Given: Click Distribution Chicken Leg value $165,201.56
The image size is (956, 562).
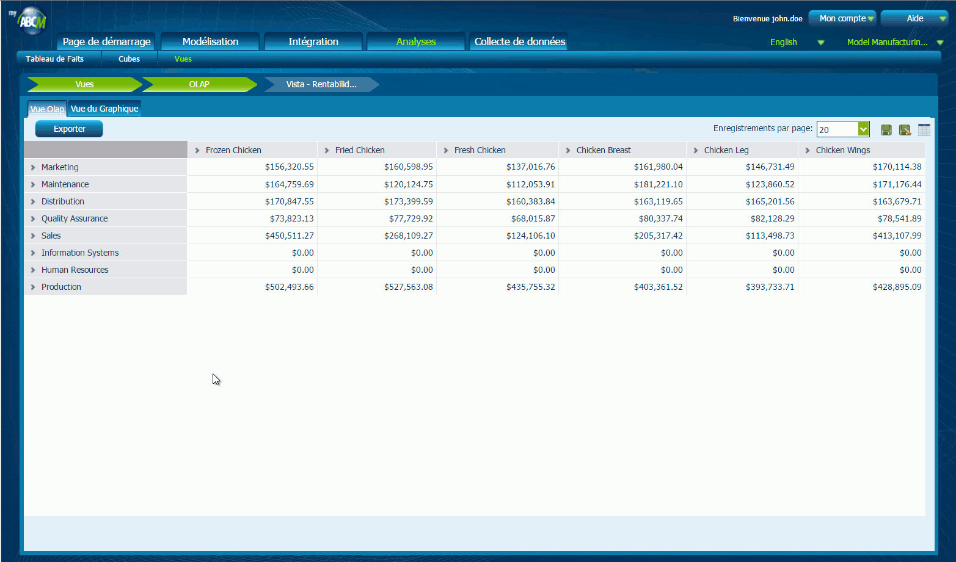Looking at the screenshot, I should 770,201.
